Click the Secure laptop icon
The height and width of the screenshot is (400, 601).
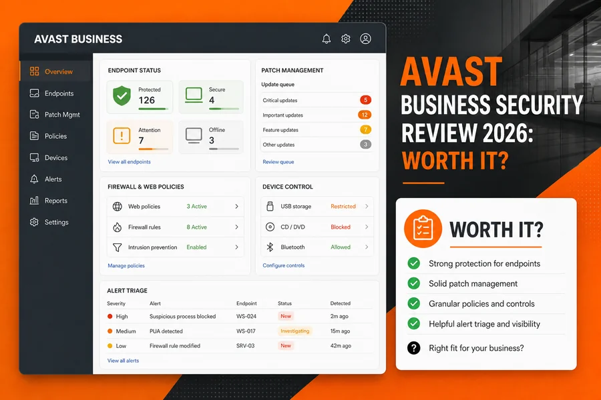click(x=194, y=95)
